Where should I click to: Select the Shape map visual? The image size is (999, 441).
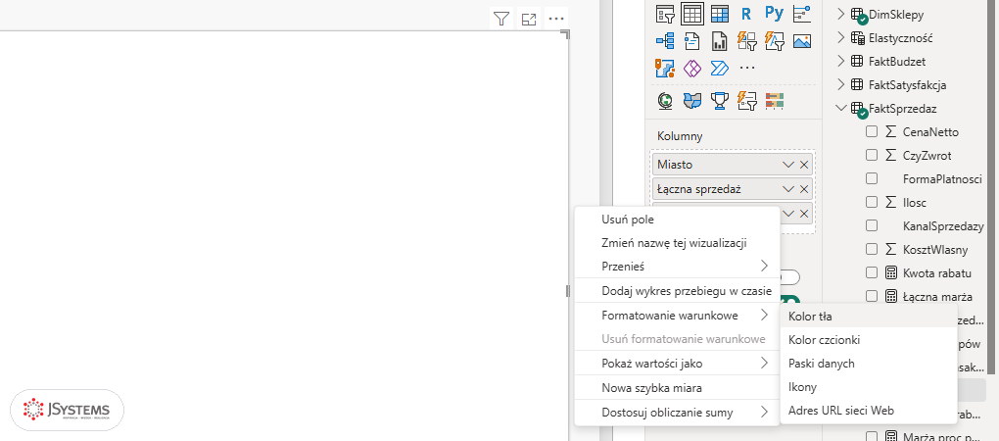pyautogui.click(x=692, y=100)
